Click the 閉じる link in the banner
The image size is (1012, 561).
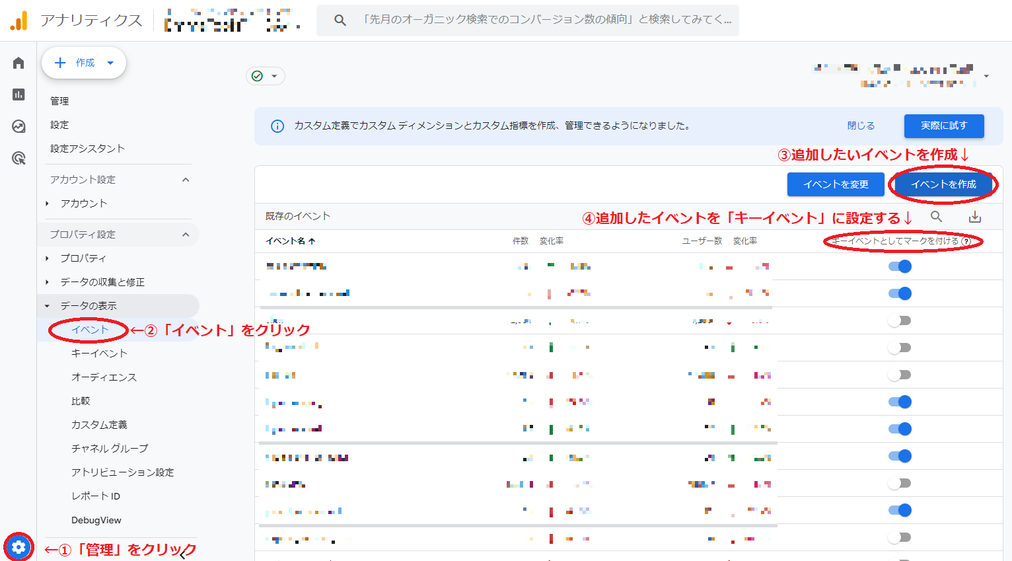tap(861, 126)
